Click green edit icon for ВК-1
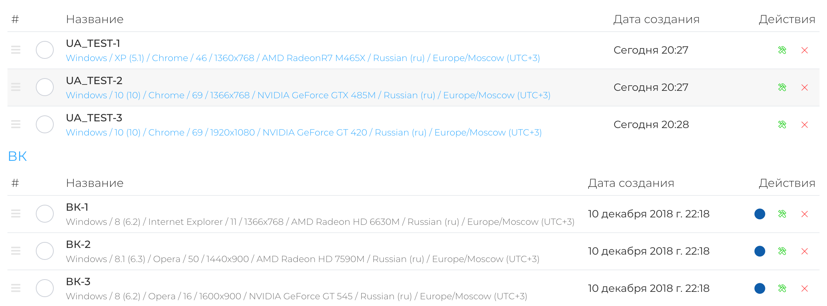The image size is (827, 306). click(782, 214)
